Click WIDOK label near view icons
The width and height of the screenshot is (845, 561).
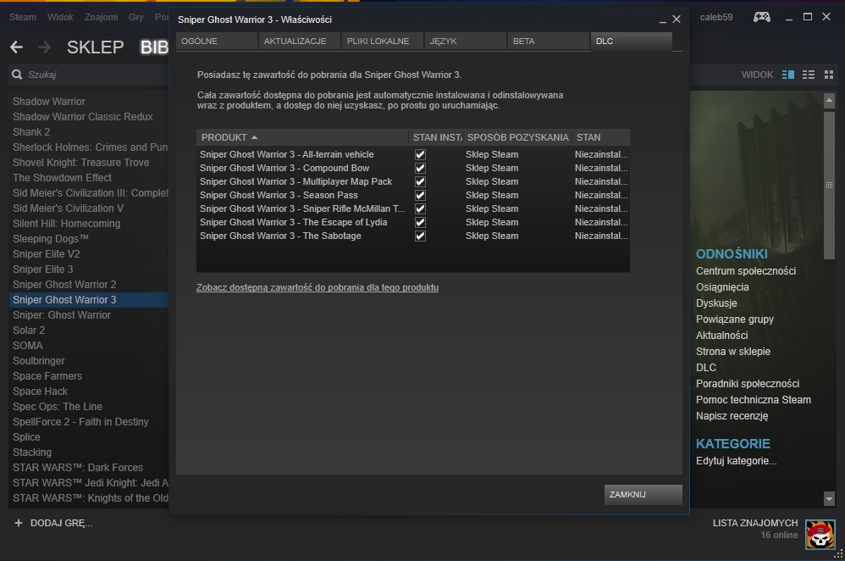pos(757,75)
